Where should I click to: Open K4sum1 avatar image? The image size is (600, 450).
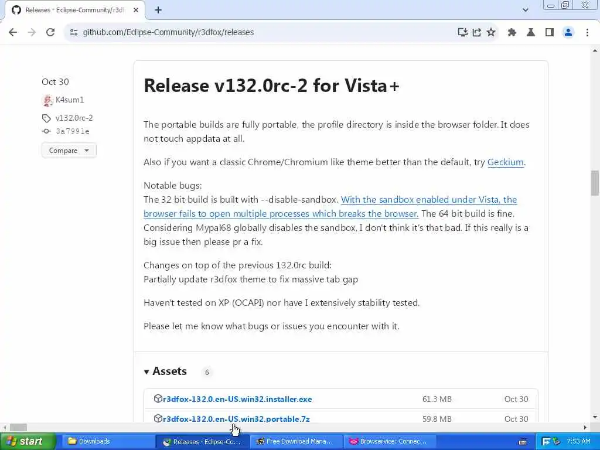coord(47,100)
